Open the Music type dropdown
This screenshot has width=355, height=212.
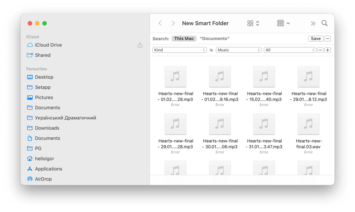point(239,50)
